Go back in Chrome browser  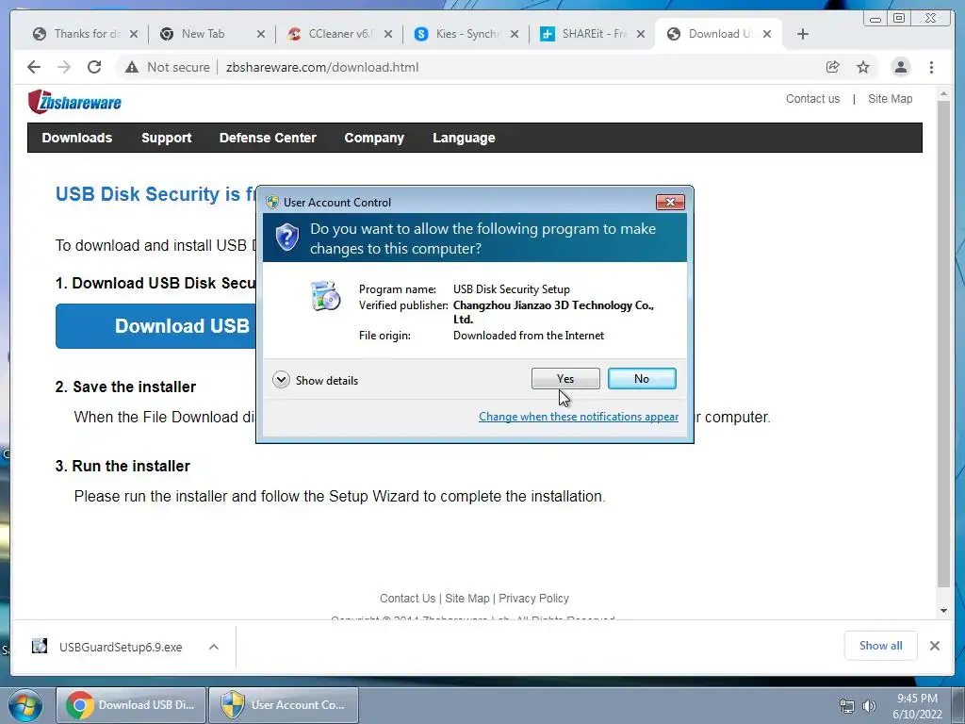[x=34, y=67]
